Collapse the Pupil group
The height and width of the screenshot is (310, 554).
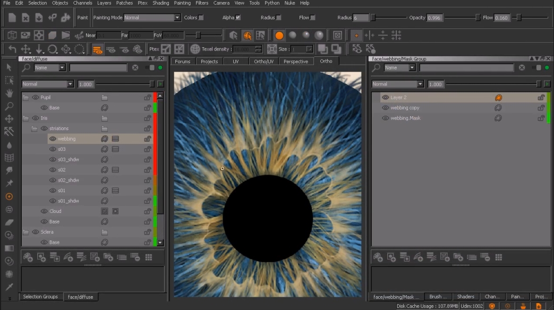(26, 98)
